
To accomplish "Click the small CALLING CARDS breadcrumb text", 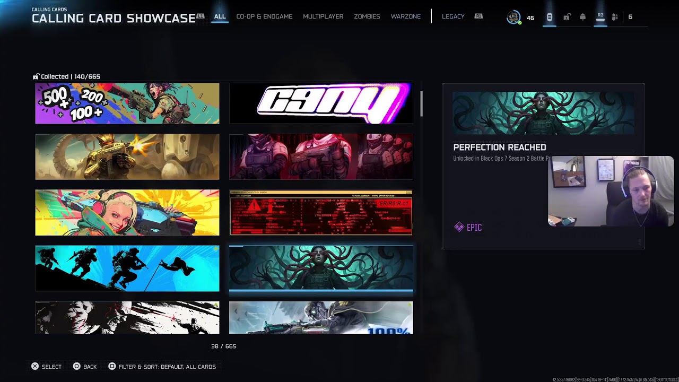I will click(x=49, y=10).
